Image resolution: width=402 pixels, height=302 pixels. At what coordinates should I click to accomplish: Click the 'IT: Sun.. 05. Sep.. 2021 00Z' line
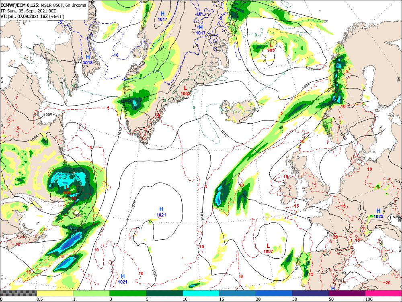tap(28, 11)
